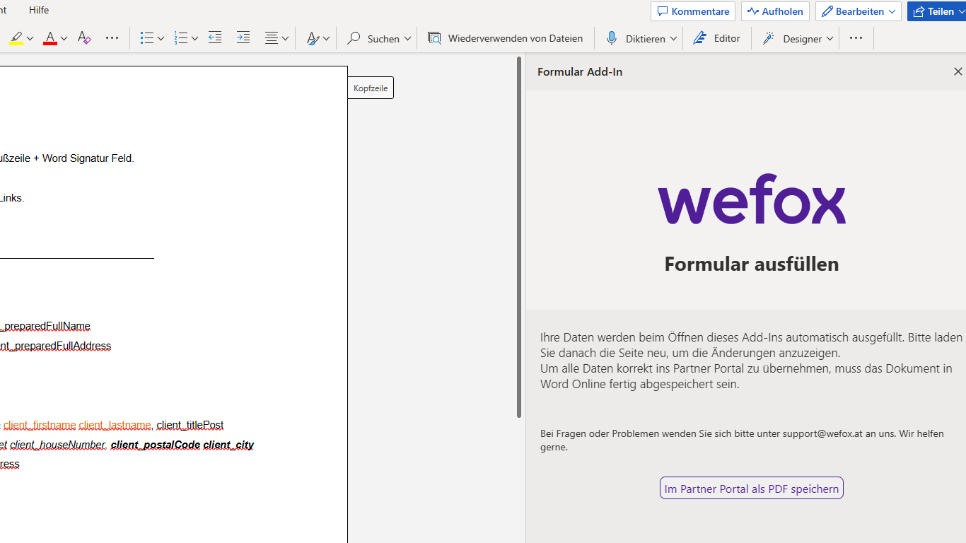
Task: Decrease paragraph indent
Action: click(215, 38)
